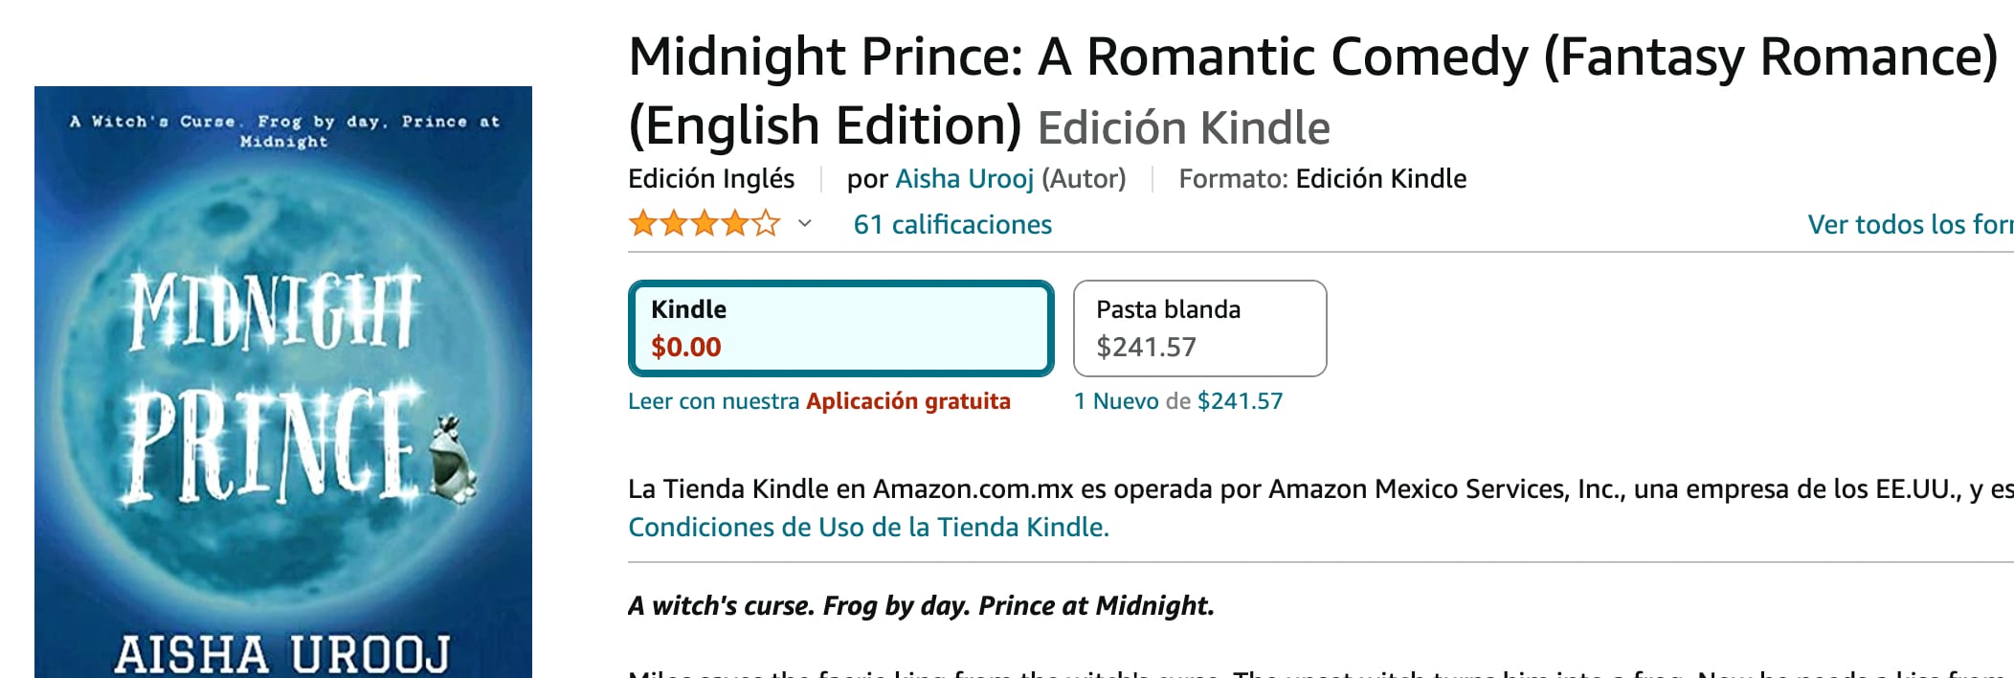The image size is (2014, 678).
Task: Open the 1 Nuevo de $241.57 offer link
Action: [x=1178, y=401]
